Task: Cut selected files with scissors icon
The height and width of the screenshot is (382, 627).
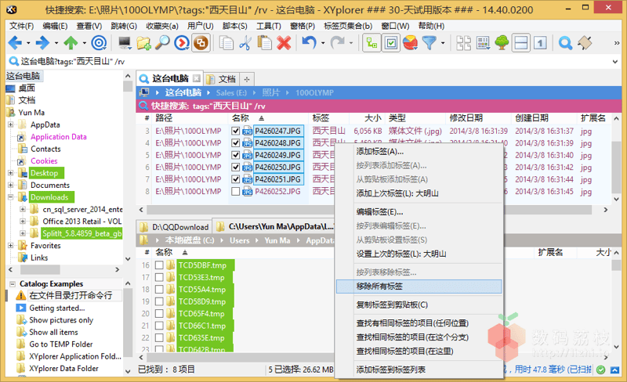Action: pos(245,43)
